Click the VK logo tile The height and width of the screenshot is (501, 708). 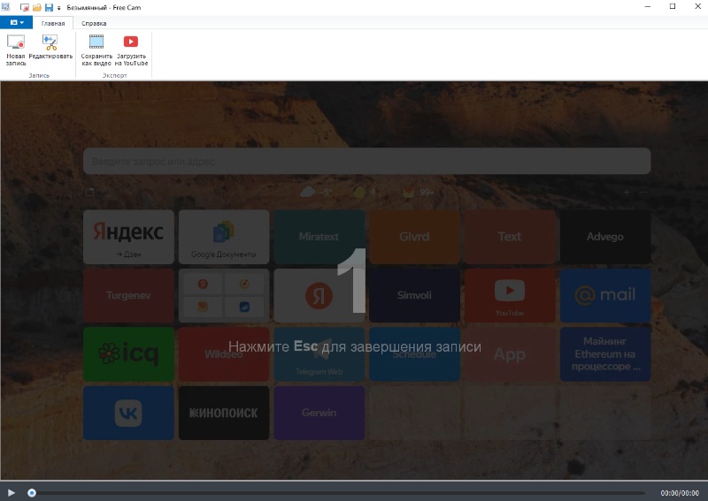click(x=128, y=413)
